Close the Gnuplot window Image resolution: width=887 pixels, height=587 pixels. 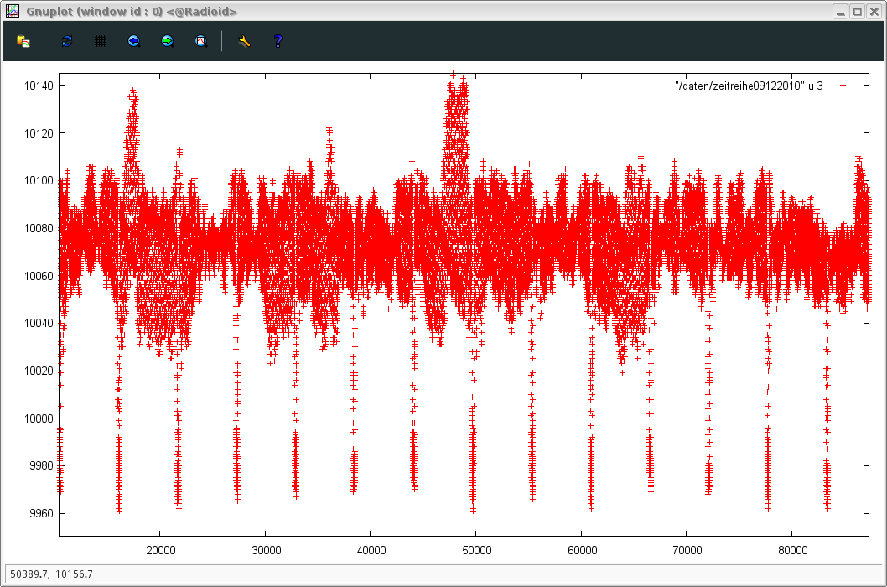pos(873,12)
